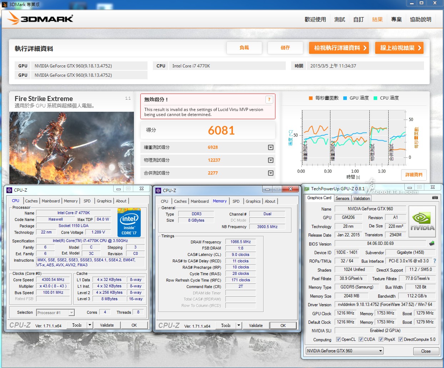Click the BIOS Version 84.06.0D.00.69 field

pos(380,243)
